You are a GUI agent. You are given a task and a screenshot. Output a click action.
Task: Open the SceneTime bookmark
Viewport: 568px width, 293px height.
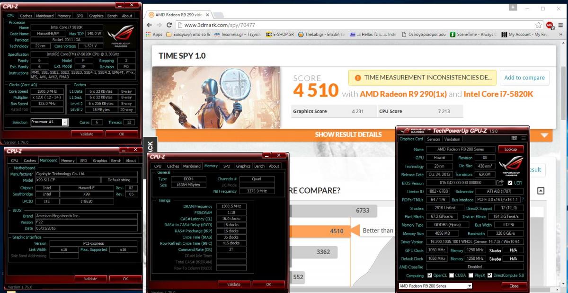[473, 35]
